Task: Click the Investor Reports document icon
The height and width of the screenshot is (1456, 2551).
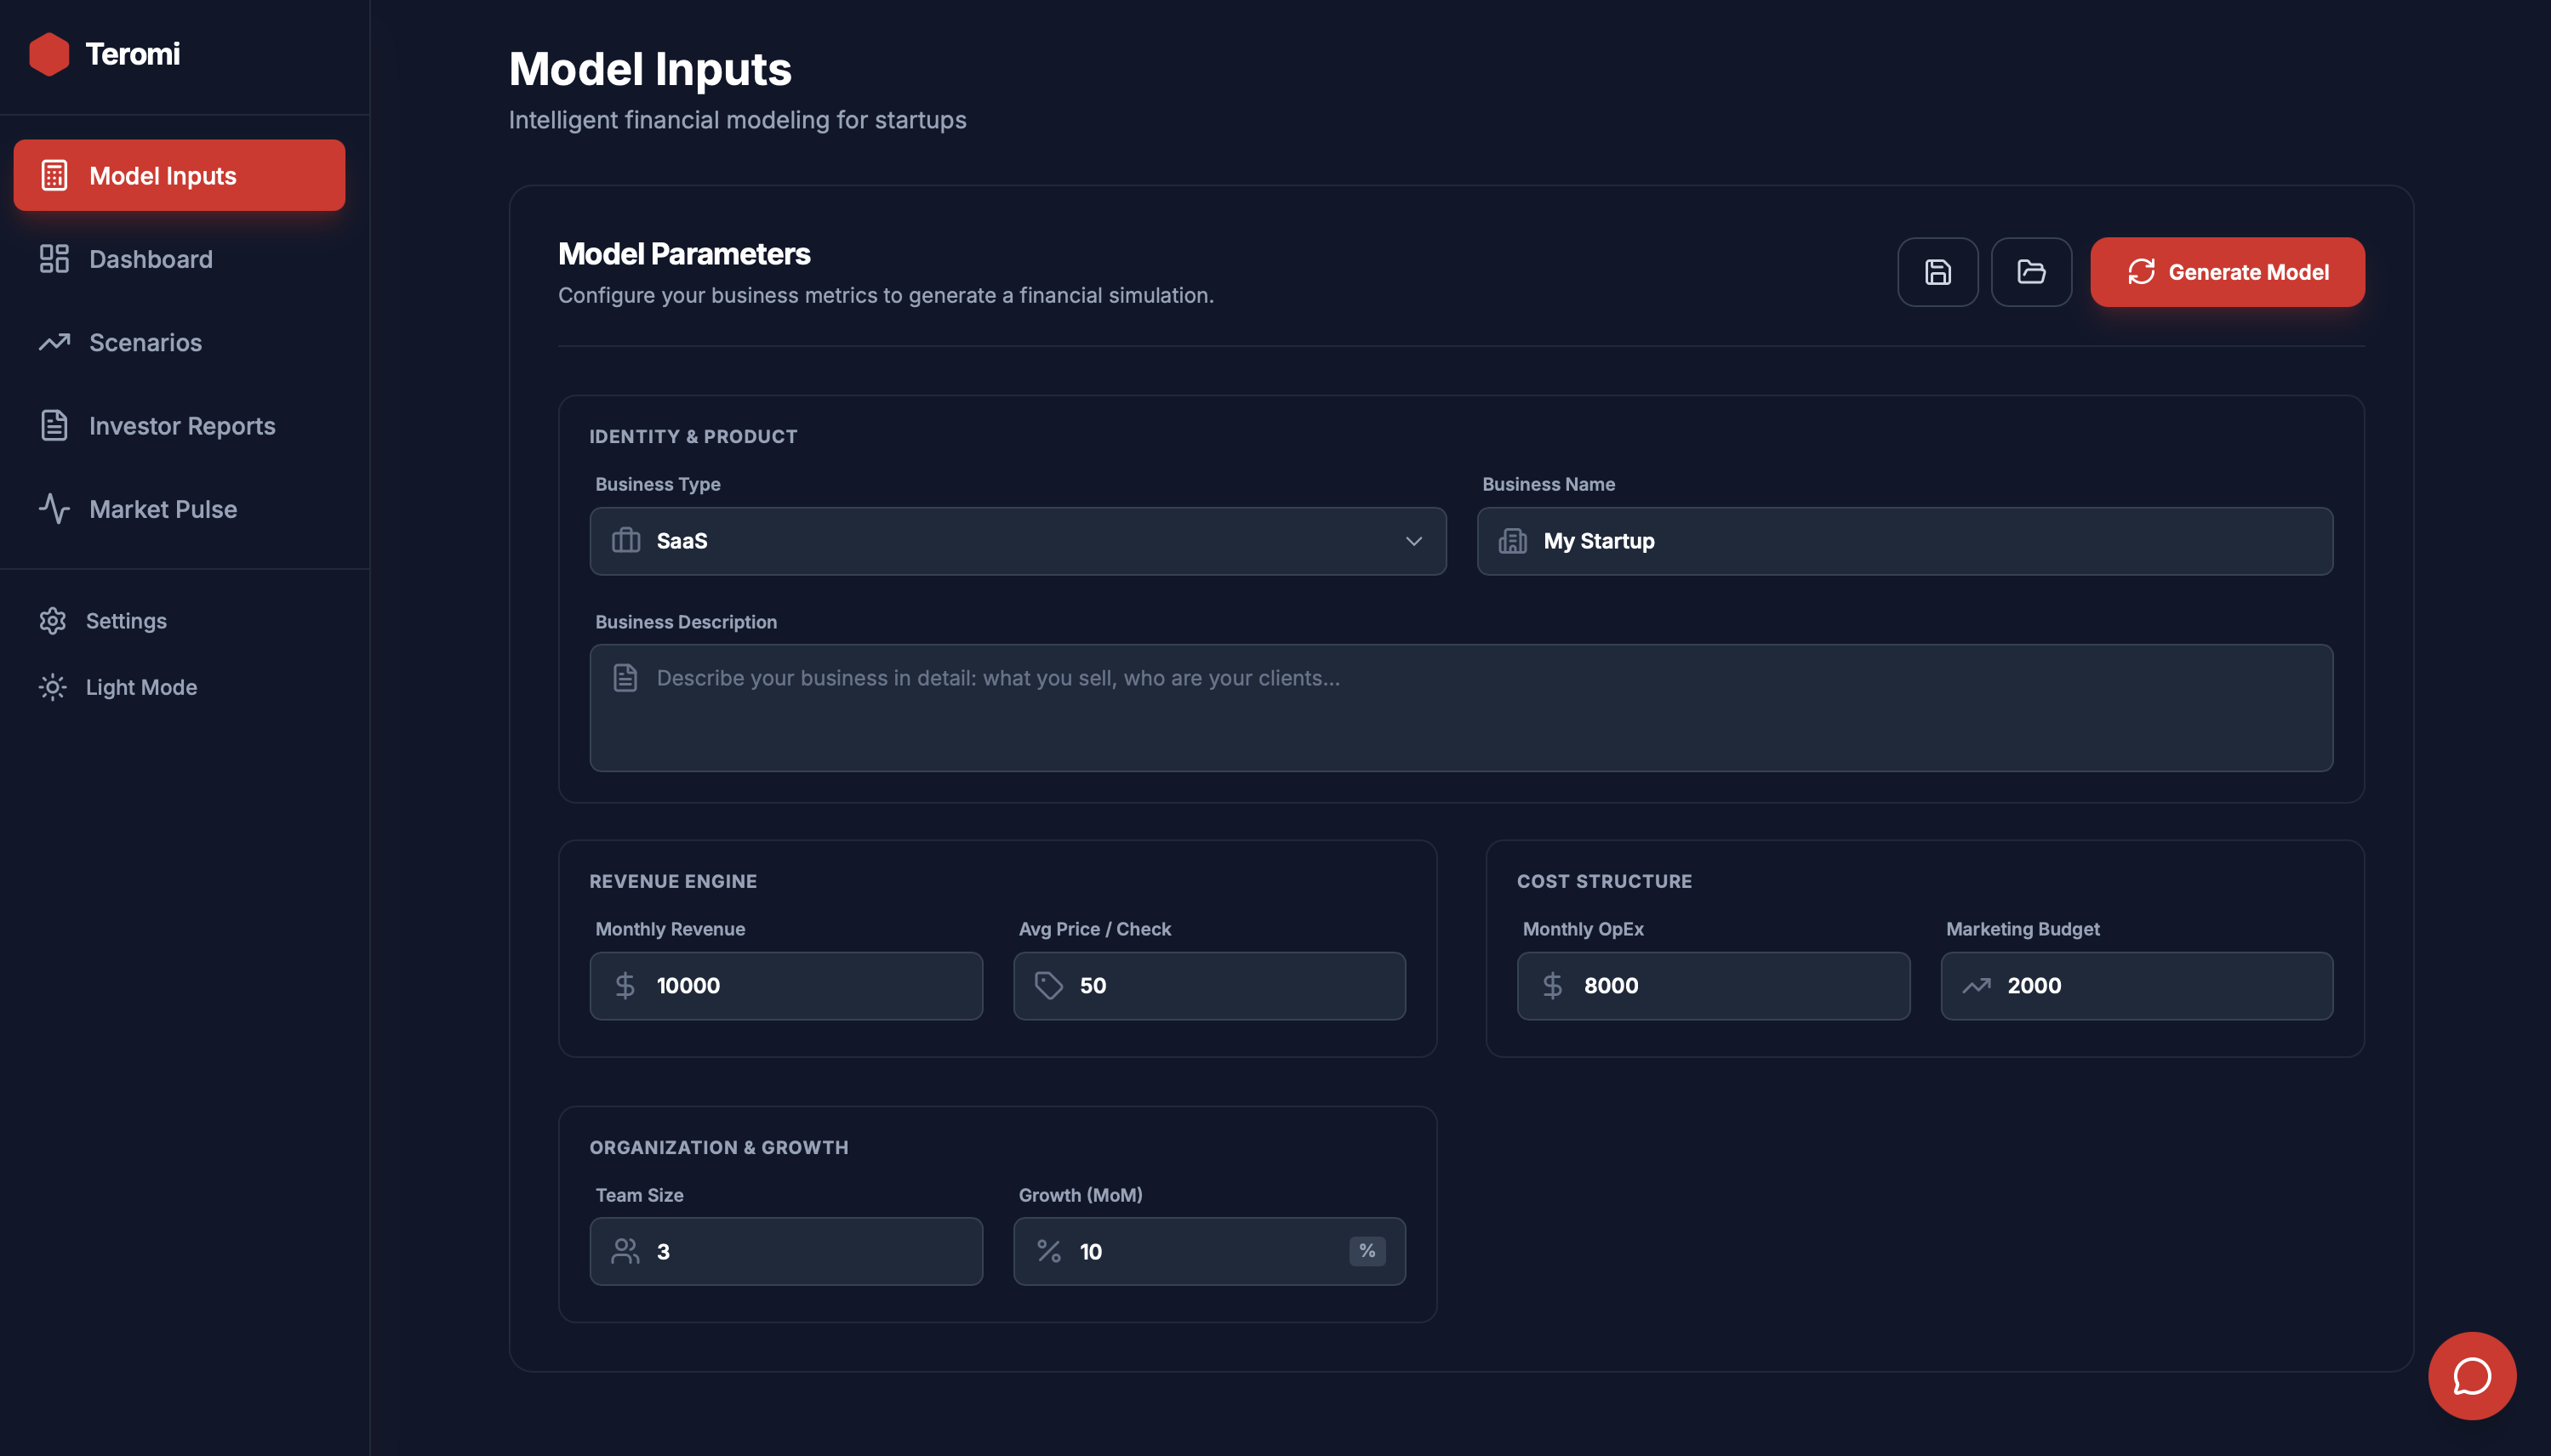Action: coord(53,424)
